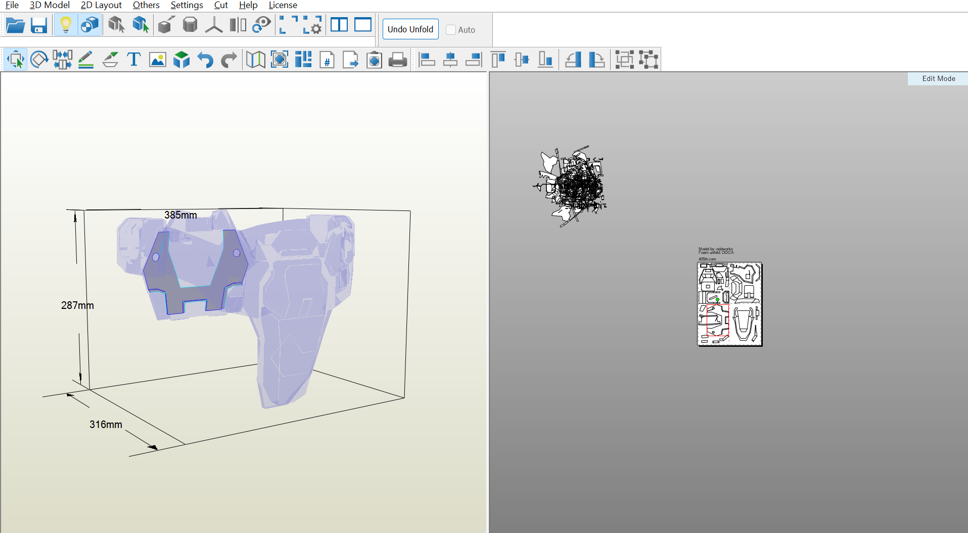Click the Open file folder icon
Viewport: 968px width, 533px height.
(15, 25)
